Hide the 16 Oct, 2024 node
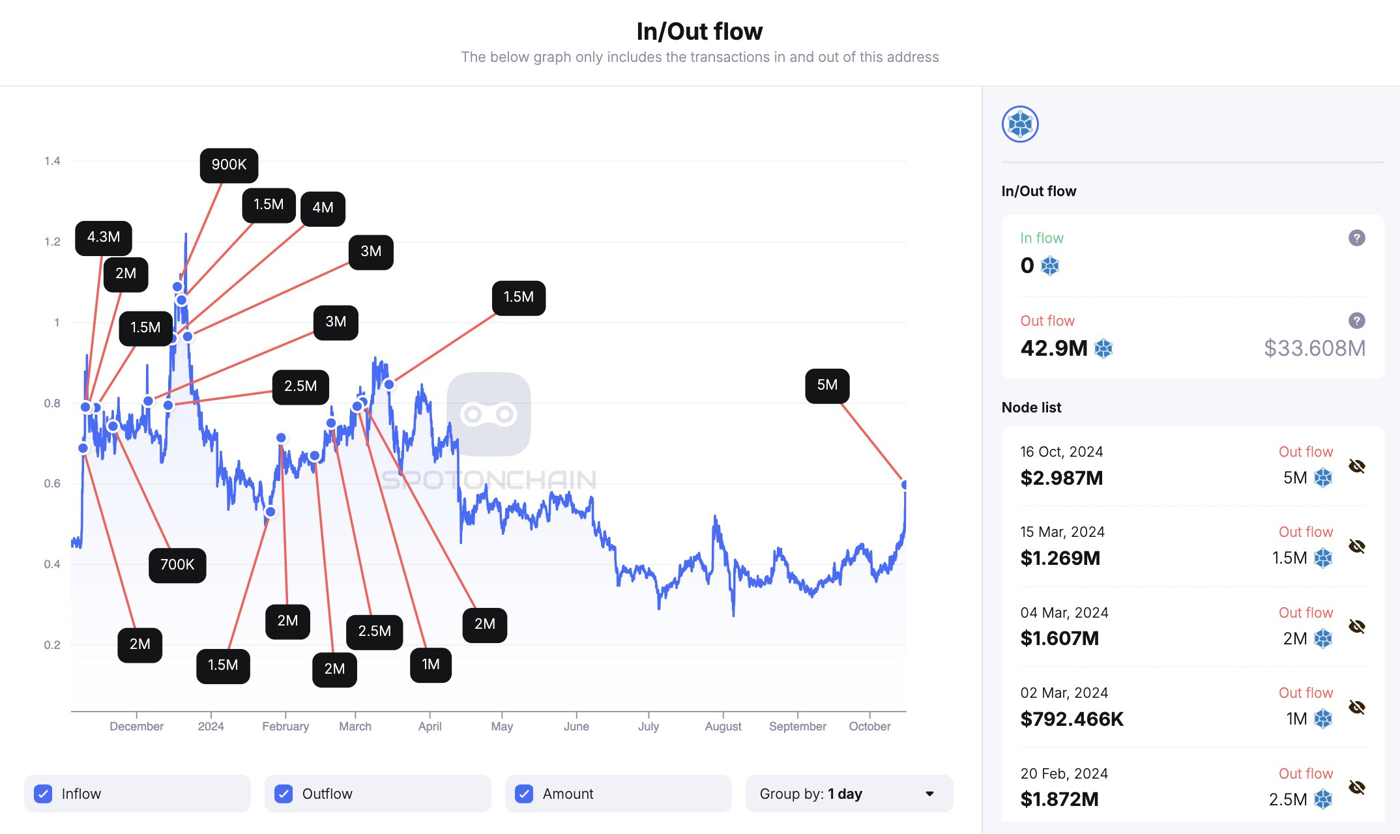 pyautogui.click(x=1356, y=466)
